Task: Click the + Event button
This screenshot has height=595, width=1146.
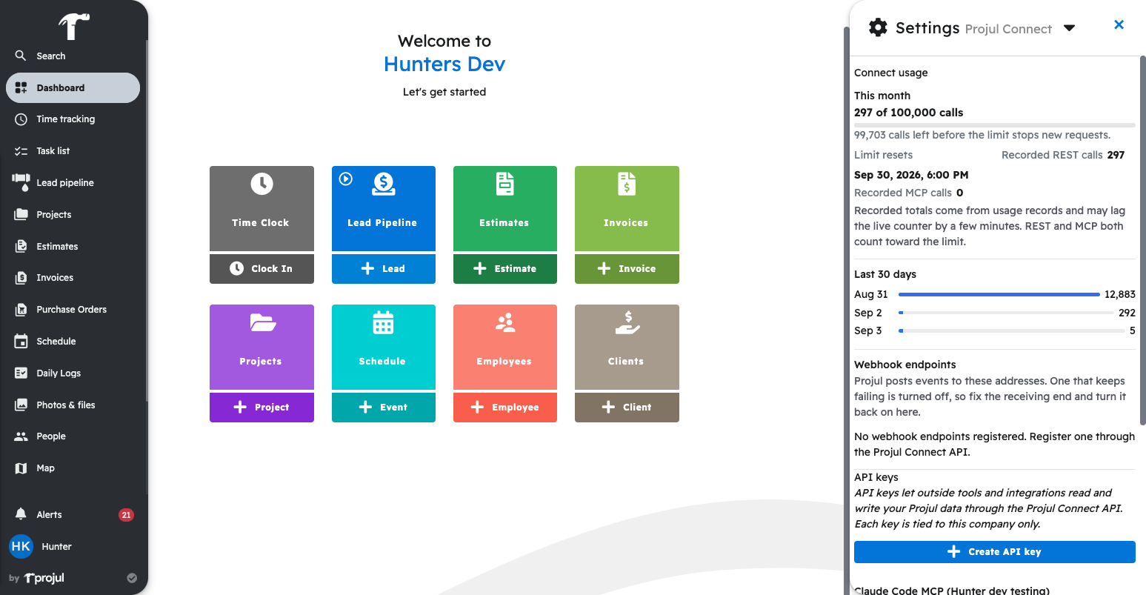Action: (x=383, y=408)
